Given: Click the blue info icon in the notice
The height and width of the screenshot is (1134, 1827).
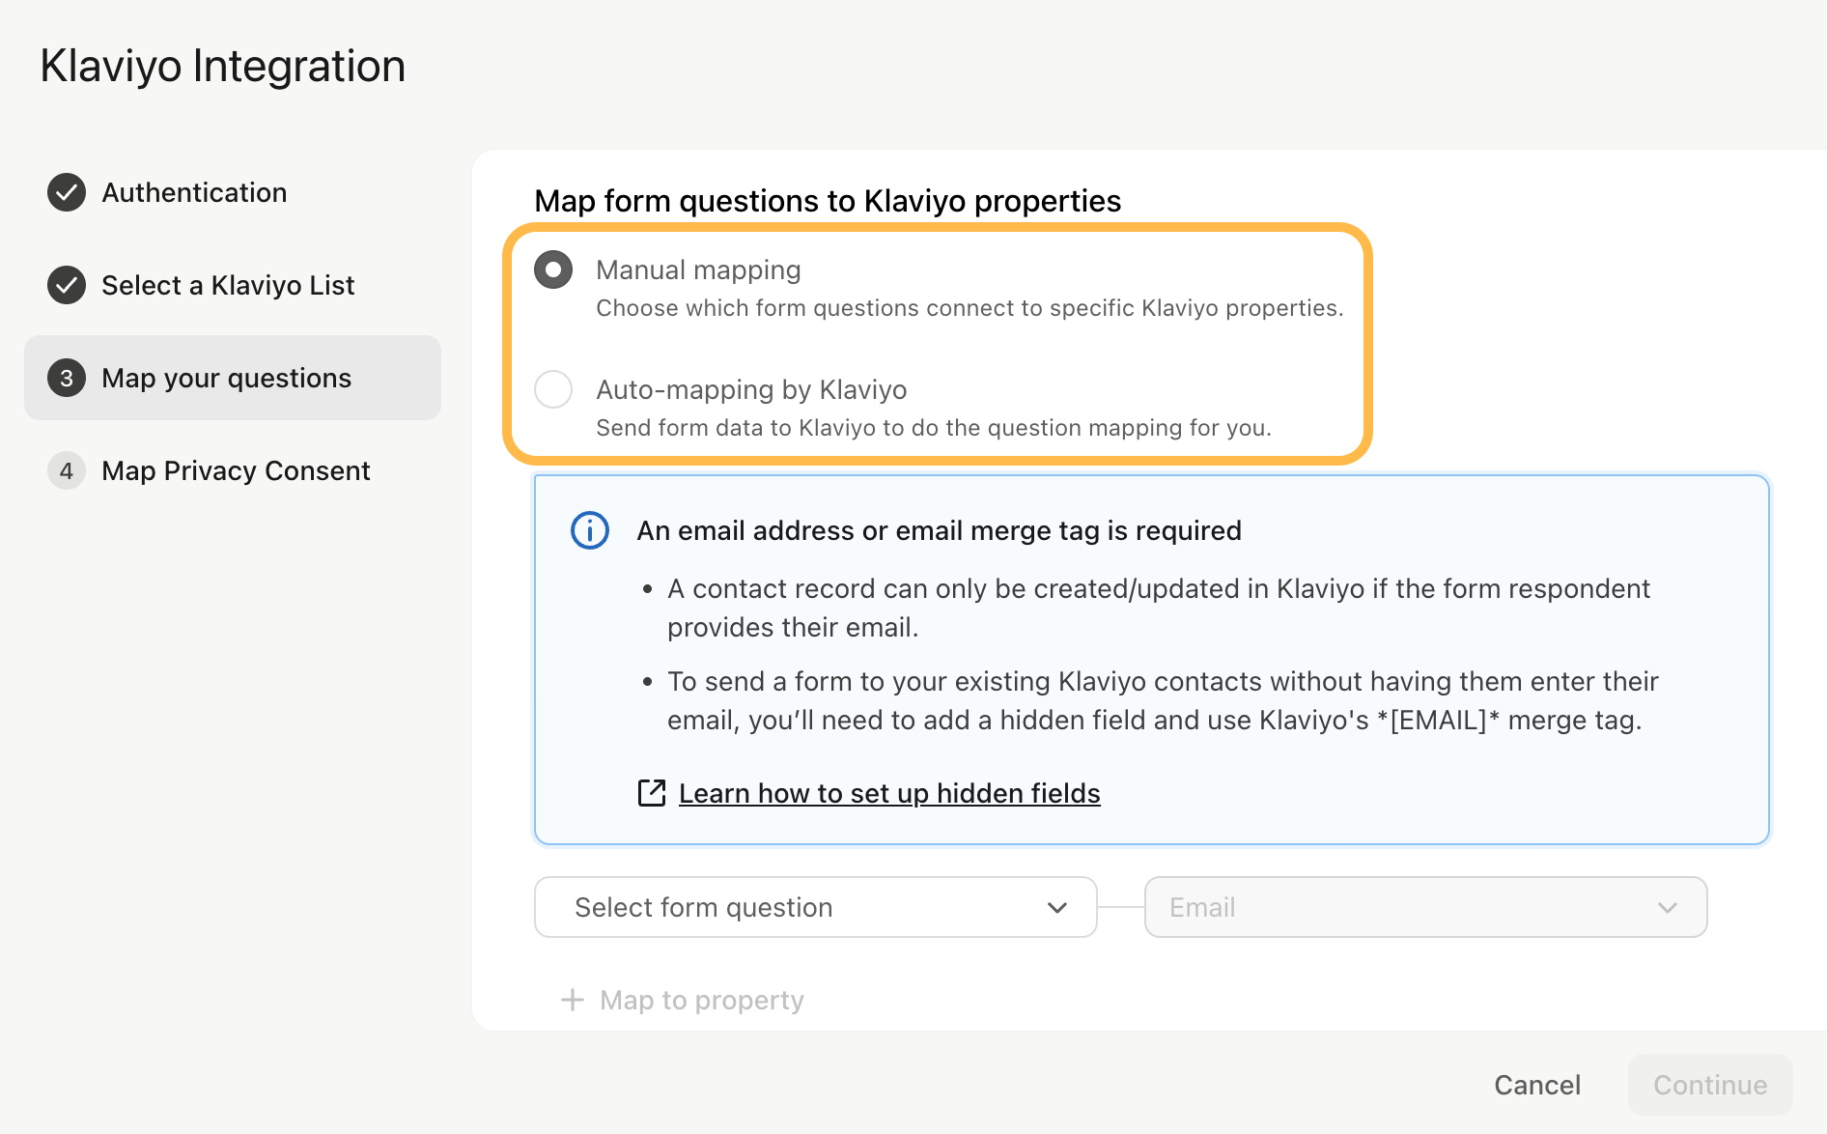Looking at the screenshot, I should 590,530.
